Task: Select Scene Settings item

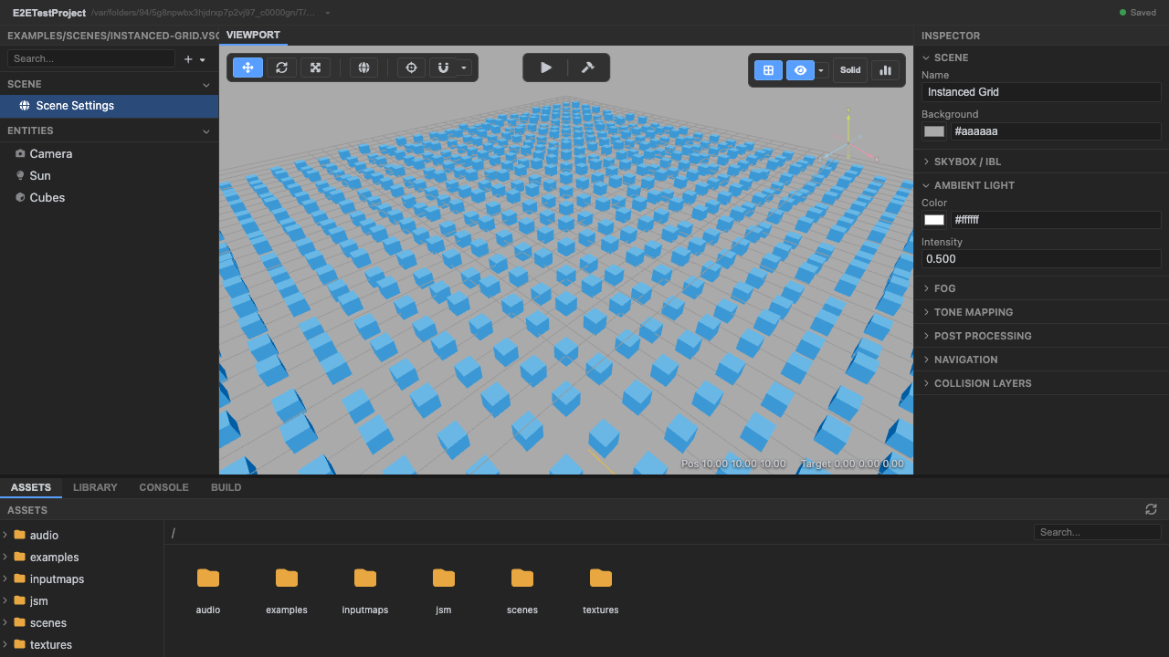Action: [110, 106]
